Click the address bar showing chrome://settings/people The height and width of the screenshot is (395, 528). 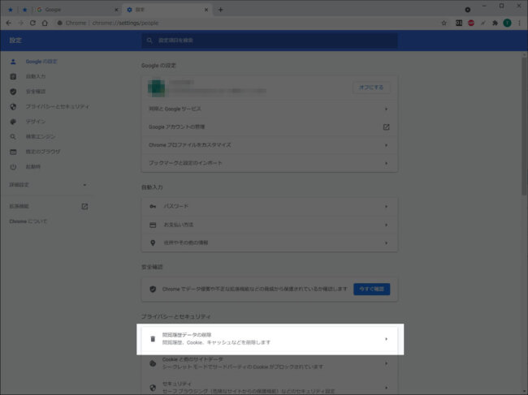pyautogui.click(x=246, y=23)
